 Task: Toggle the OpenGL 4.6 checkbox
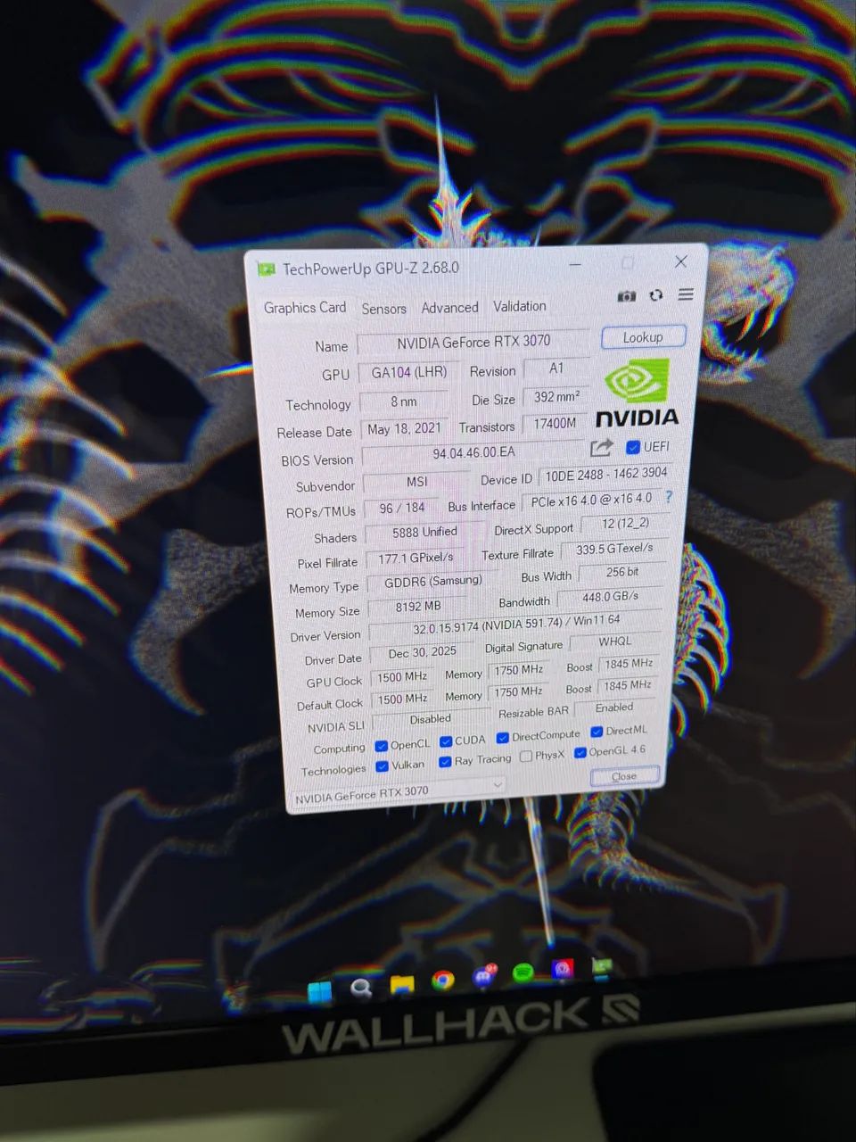(x=580, y=753)
